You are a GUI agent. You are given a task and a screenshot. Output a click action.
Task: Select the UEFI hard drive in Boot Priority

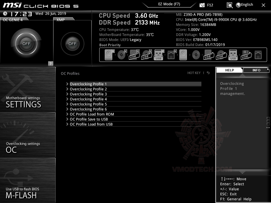108,54
